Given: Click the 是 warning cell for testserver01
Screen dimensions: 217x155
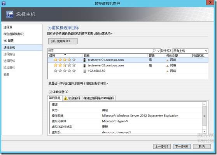Looking at the screenshot, I should pos(150,60).
